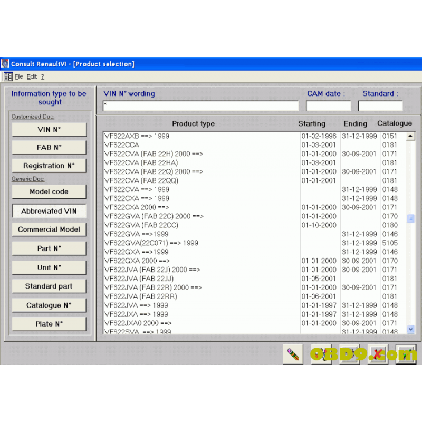
Task: Select VF622GVA ==>1999 row
Action: 255,234
